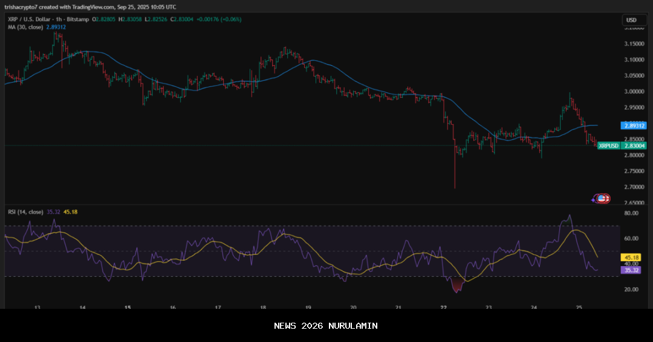653x342 pixels.
Task: Click the yellow 45.18 RSI axis label
Action: click(631, 257)
